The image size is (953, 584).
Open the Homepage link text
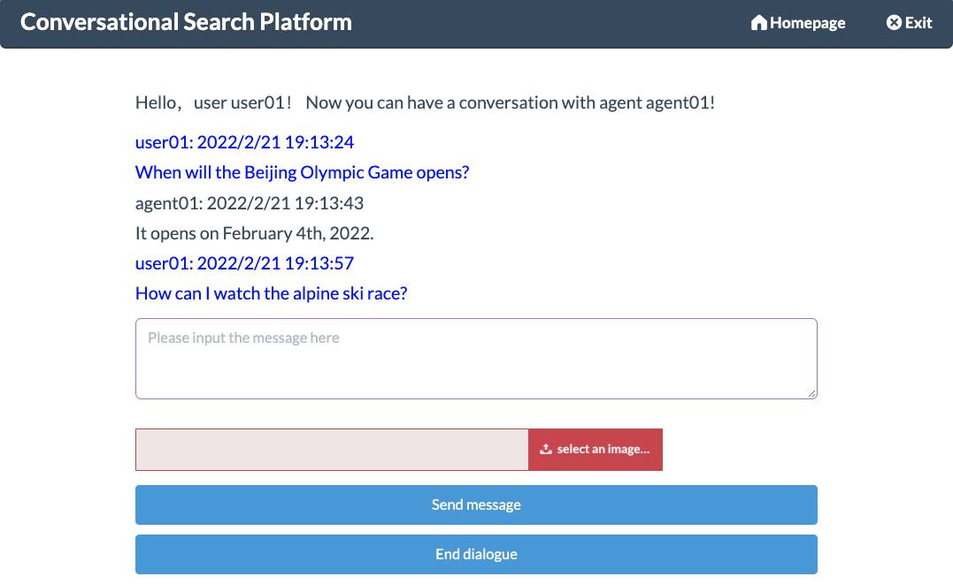(807, 23)
